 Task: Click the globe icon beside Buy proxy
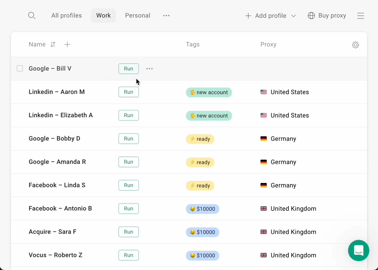[311, 15]
